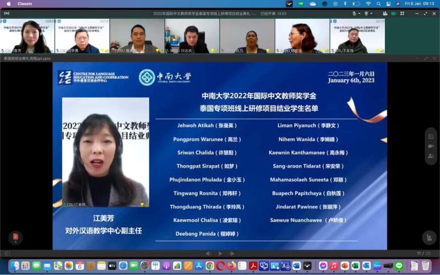Open Google Chrome from the Dock
The height and width of the screenshot is (275, 440).
click(210, 266)
